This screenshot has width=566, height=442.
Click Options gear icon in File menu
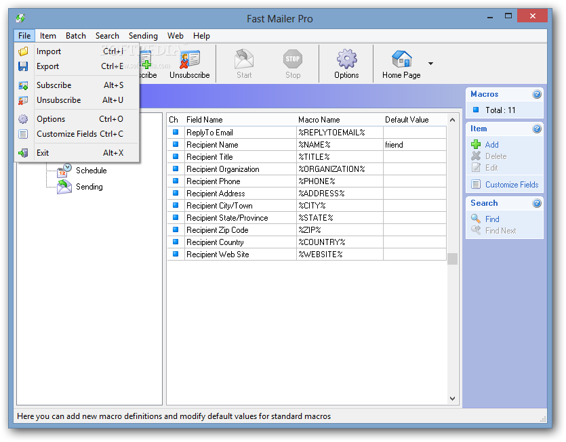23,119
